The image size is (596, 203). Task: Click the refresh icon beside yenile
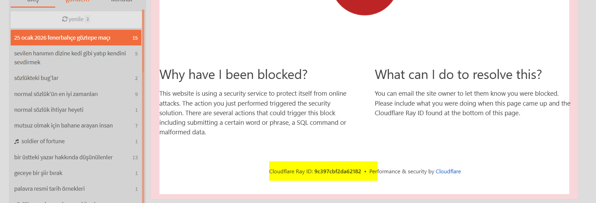click(64, 19)
